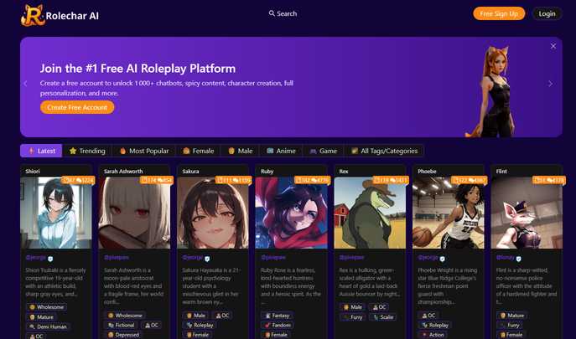Viewport: 576px width, 339px height.
Task: Select the Furry tag on Rex card
Action: click(x=353, y=317)
